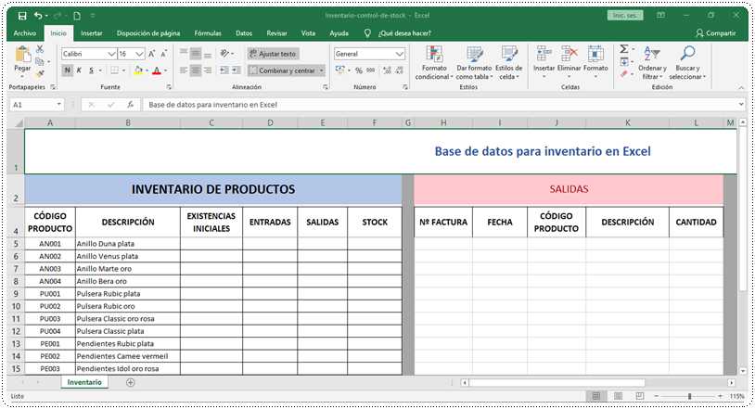Open Buscar y seleccionar magnifier icon
Image resolution: width=755 pixels, height=409 pixels.
point(687,54)
